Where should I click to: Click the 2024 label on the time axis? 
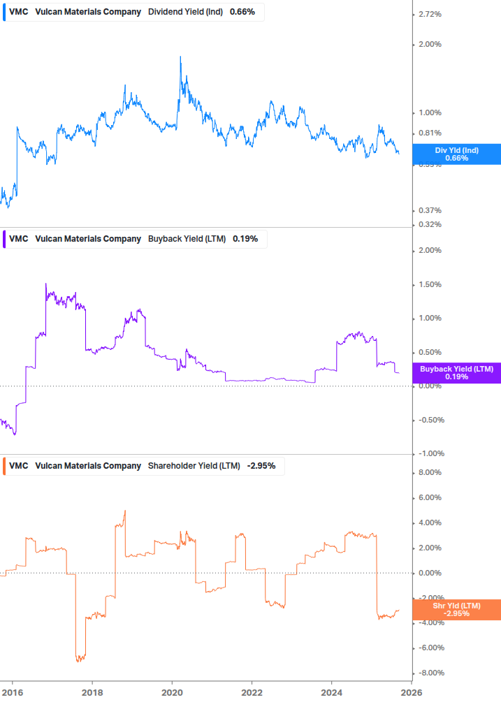(331, 693)
